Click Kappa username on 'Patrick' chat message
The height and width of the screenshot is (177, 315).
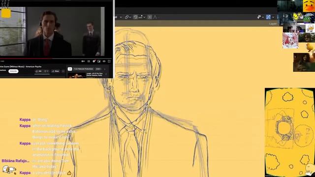(x=25, y=126)
